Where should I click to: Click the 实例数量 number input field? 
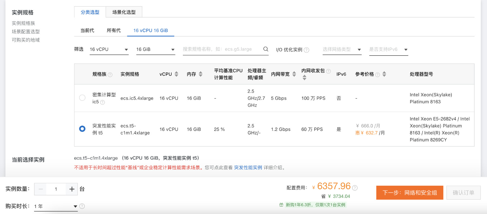(x=56, y=189)
